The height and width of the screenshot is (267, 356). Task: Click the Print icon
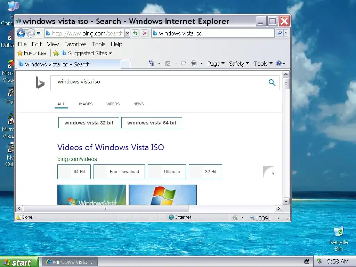point(193,63)
